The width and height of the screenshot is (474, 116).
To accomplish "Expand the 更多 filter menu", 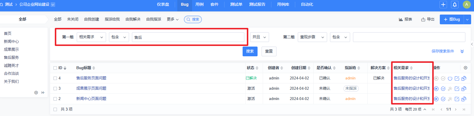I will coord(173,19).
